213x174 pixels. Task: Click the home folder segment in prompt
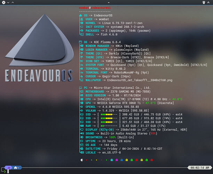(17, 168)
